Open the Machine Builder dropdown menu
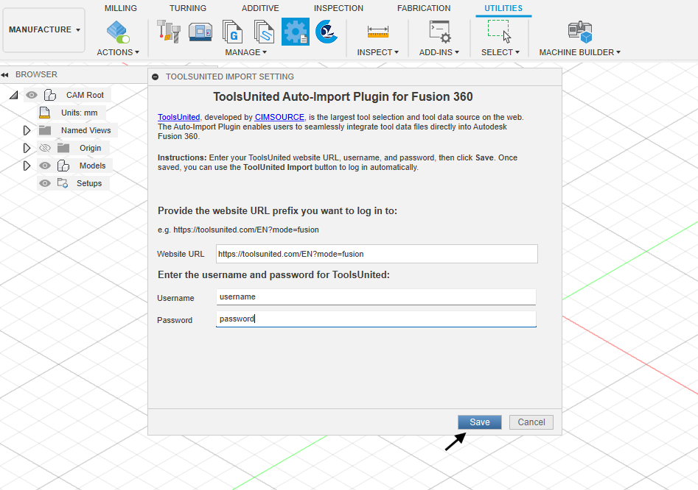698x490 pixels. (x=579, y=52)
